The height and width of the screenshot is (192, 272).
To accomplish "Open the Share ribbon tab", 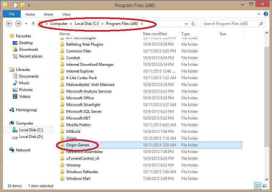I will (49, 14).
